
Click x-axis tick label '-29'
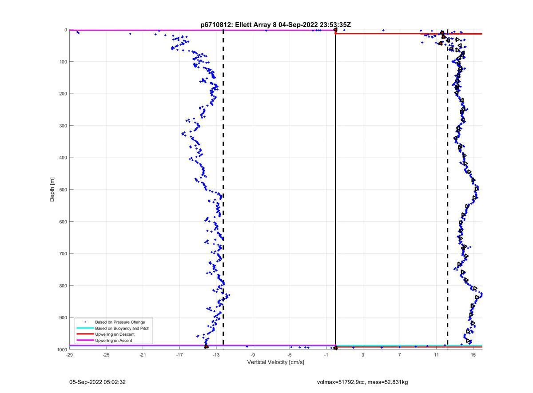[69, 355]
